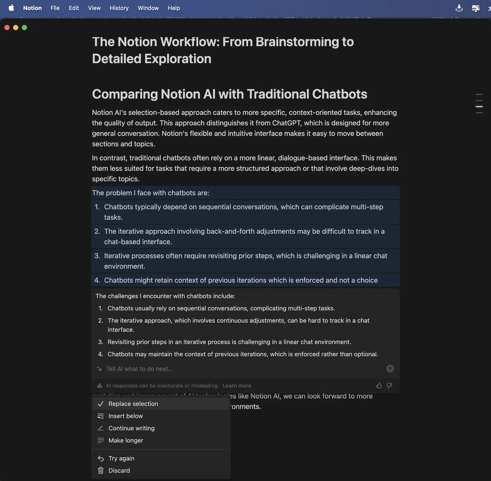Screen dimensions: 491x481
Task: Click the thumbs down feedback icon
Action: coord(390,386)
